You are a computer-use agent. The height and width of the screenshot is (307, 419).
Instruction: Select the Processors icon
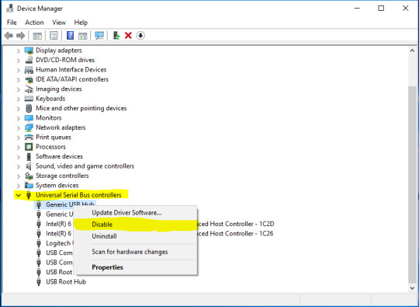[29, 147]
